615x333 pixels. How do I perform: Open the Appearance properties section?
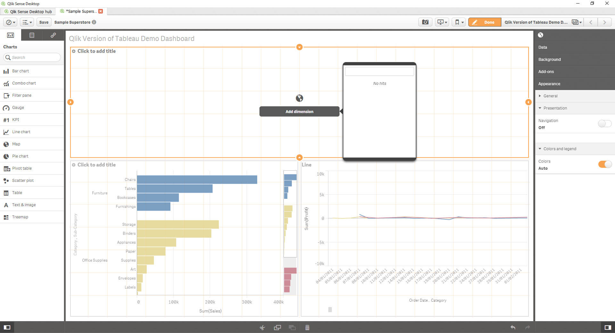tap(575, 84)
